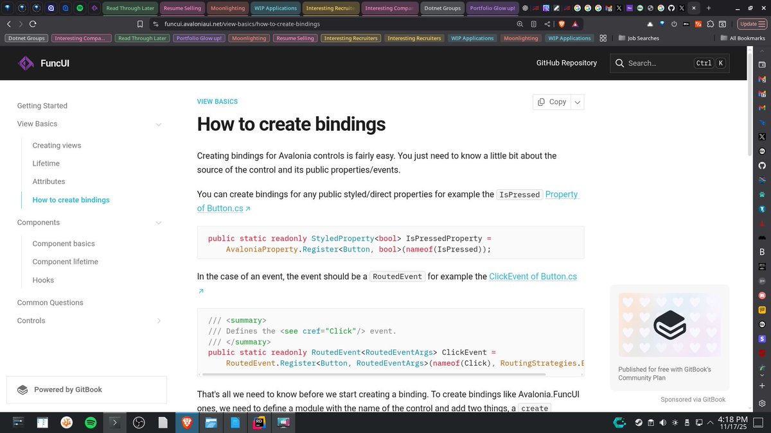Switch to the Interesting Recruiters tab

(x=331, y=8)
